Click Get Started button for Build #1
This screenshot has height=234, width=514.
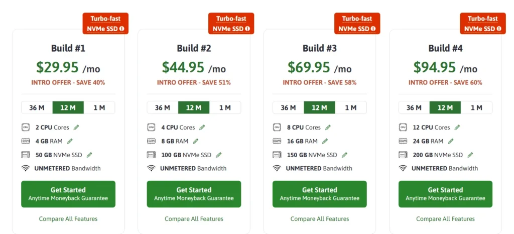[x=68, y=194]
